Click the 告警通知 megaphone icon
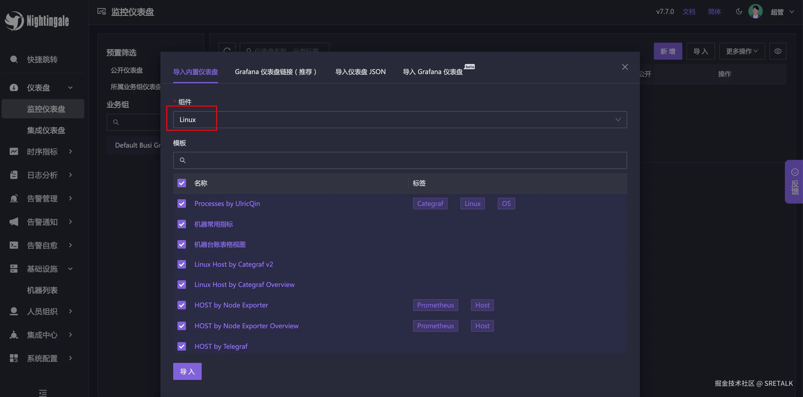 [14, 222]
